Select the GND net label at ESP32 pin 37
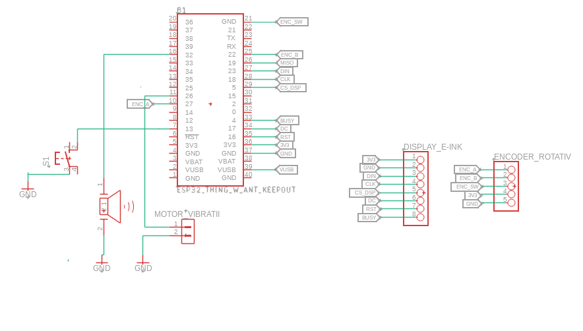Screen dimensions: 583x331 (286, 154)
